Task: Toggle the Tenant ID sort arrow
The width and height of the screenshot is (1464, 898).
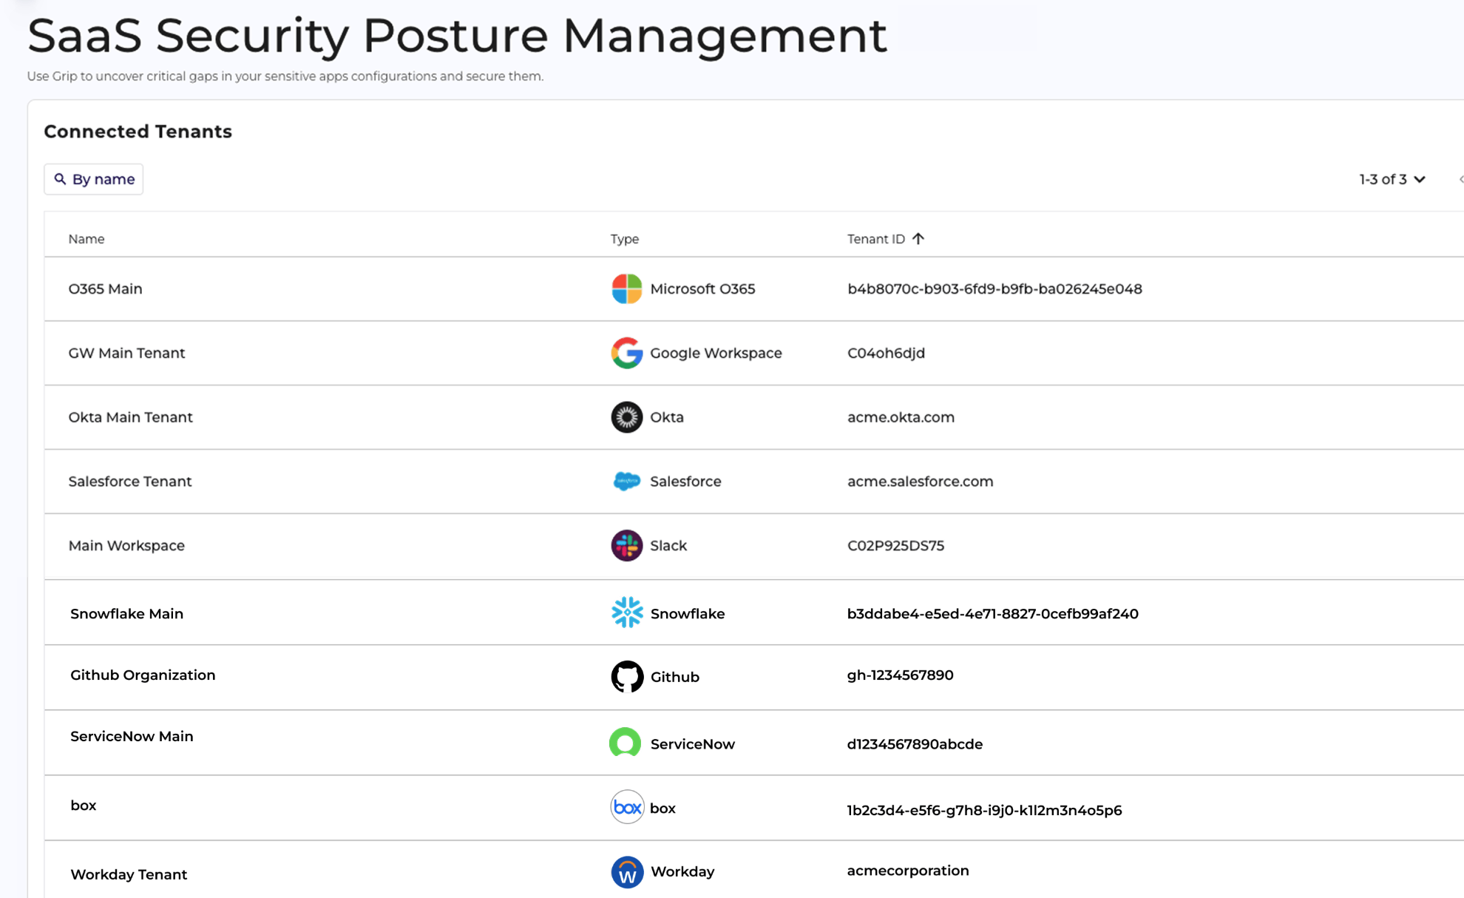Action: coord(918,238)
